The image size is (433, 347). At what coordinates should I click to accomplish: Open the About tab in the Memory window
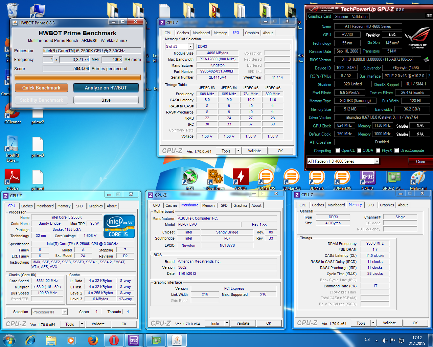tap(403, 205)
